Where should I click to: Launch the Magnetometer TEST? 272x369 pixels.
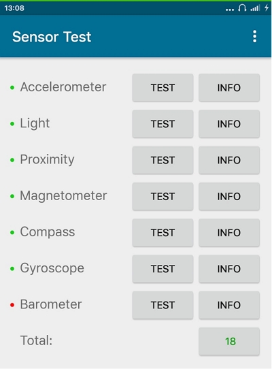[x=163, y=197]
